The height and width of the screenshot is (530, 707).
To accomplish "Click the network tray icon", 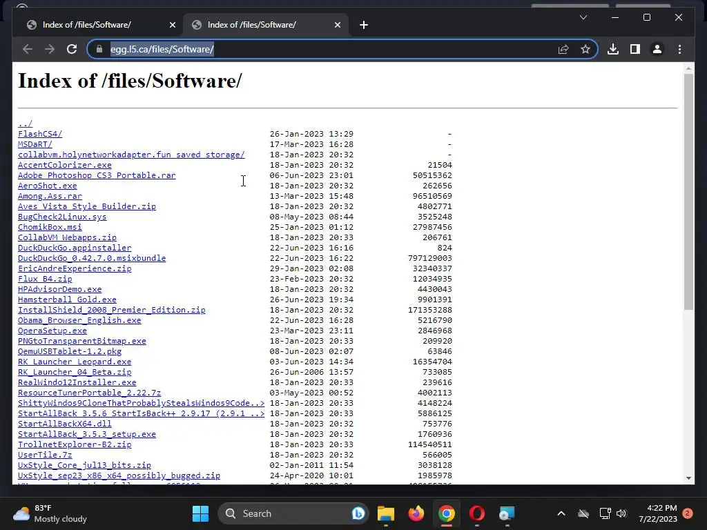I will click(605, 513).
